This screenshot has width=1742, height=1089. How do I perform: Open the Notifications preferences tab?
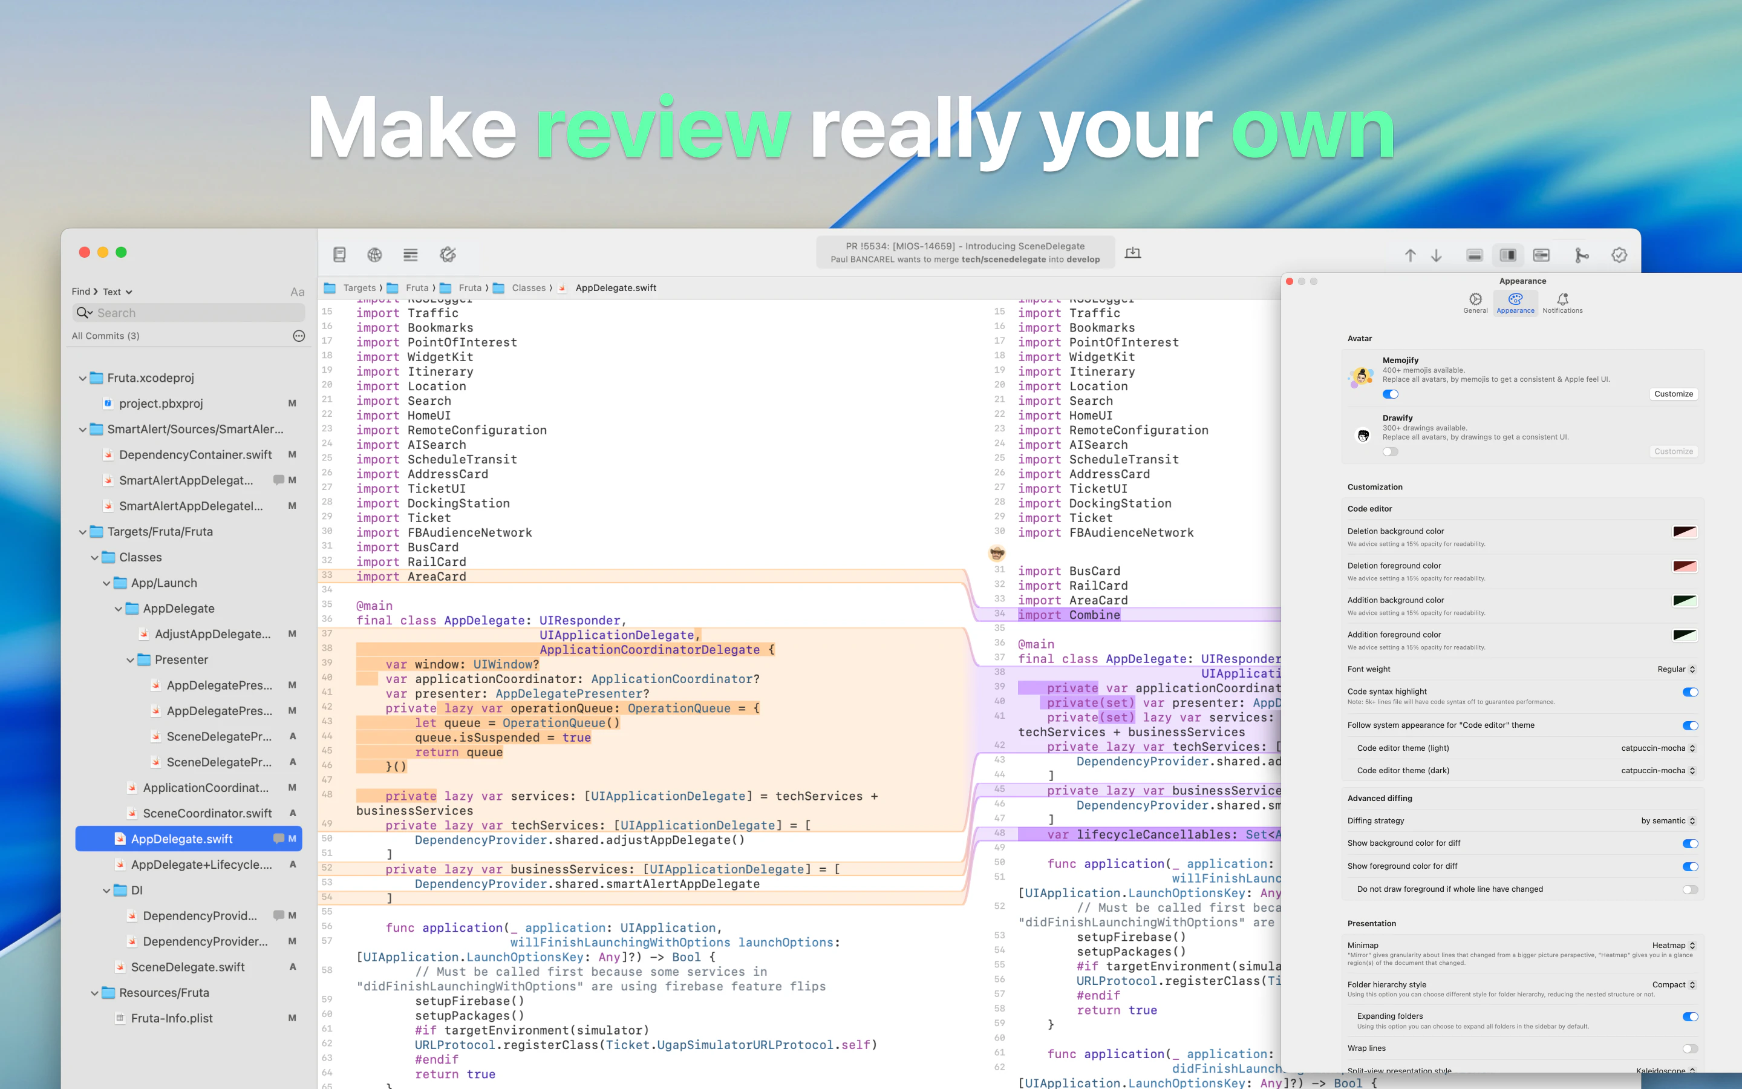pos(1562,302)
